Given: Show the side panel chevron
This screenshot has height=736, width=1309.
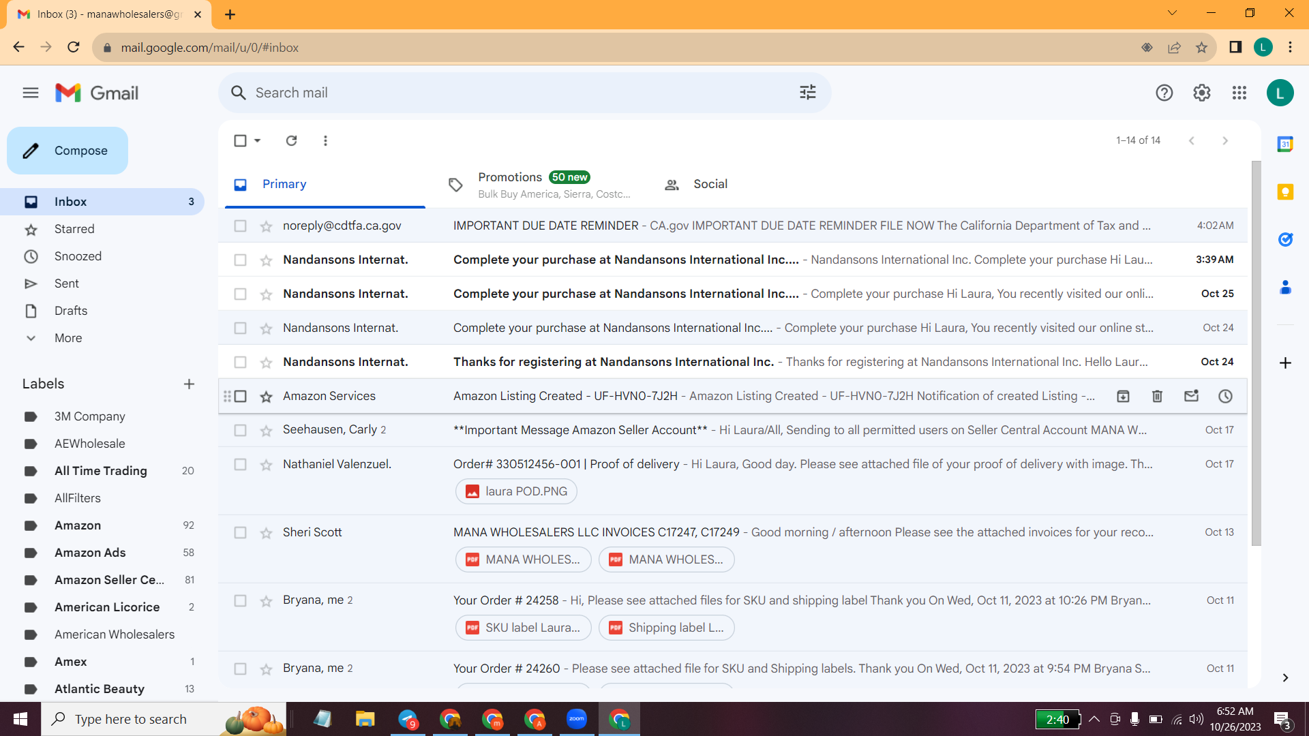Looking at the screenshot, I should [1285, 677].
